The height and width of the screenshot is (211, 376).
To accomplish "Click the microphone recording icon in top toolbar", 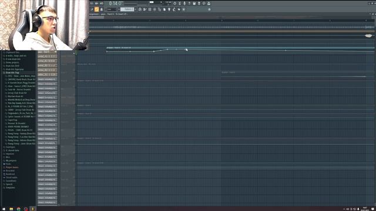I will coord(184,4).
